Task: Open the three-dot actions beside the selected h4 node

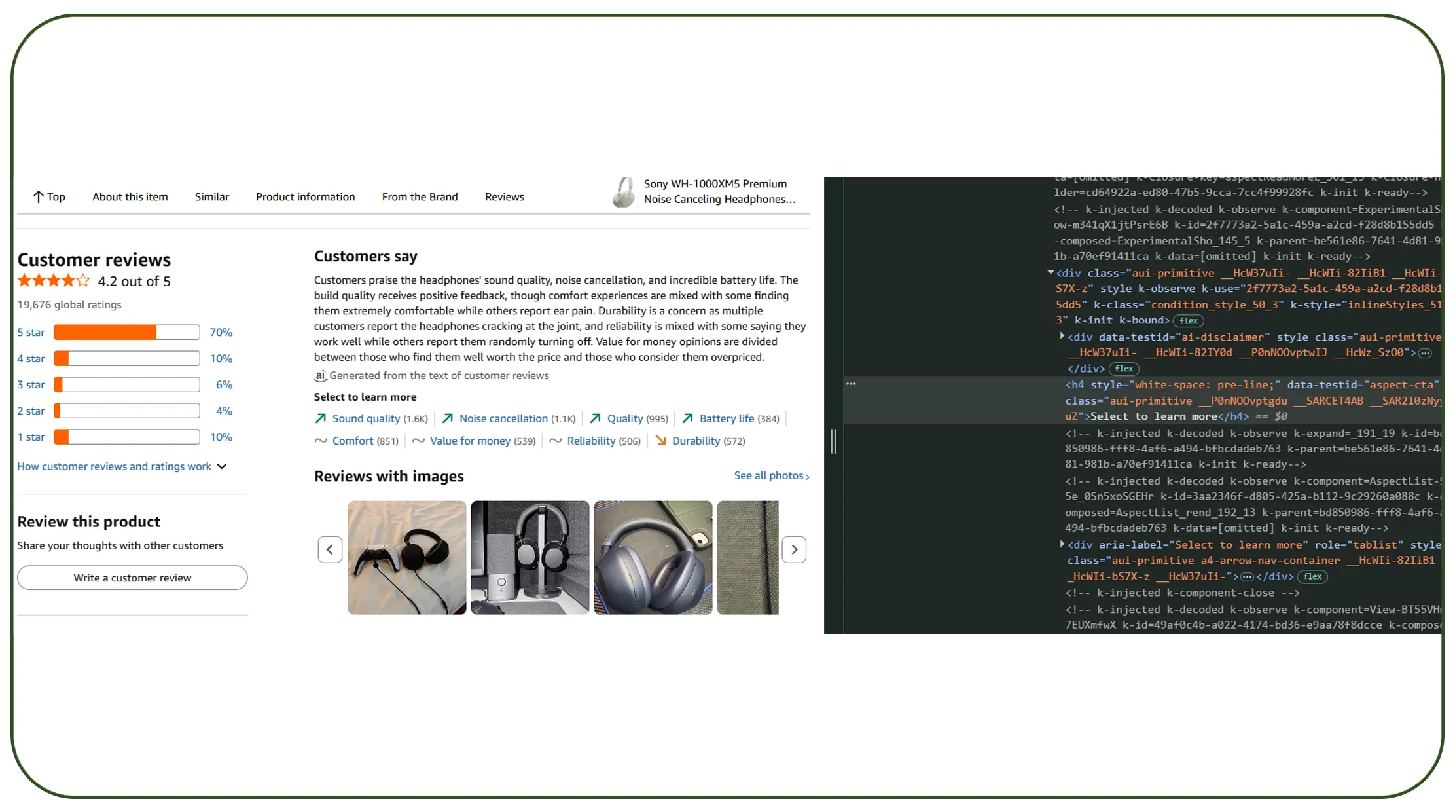Action: [x=851, y=384]
